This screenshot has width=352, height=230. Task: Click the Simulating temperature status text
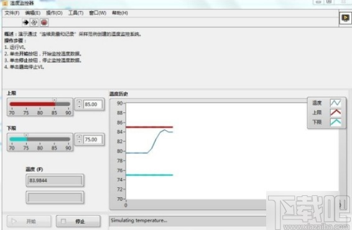click(139, 220)
